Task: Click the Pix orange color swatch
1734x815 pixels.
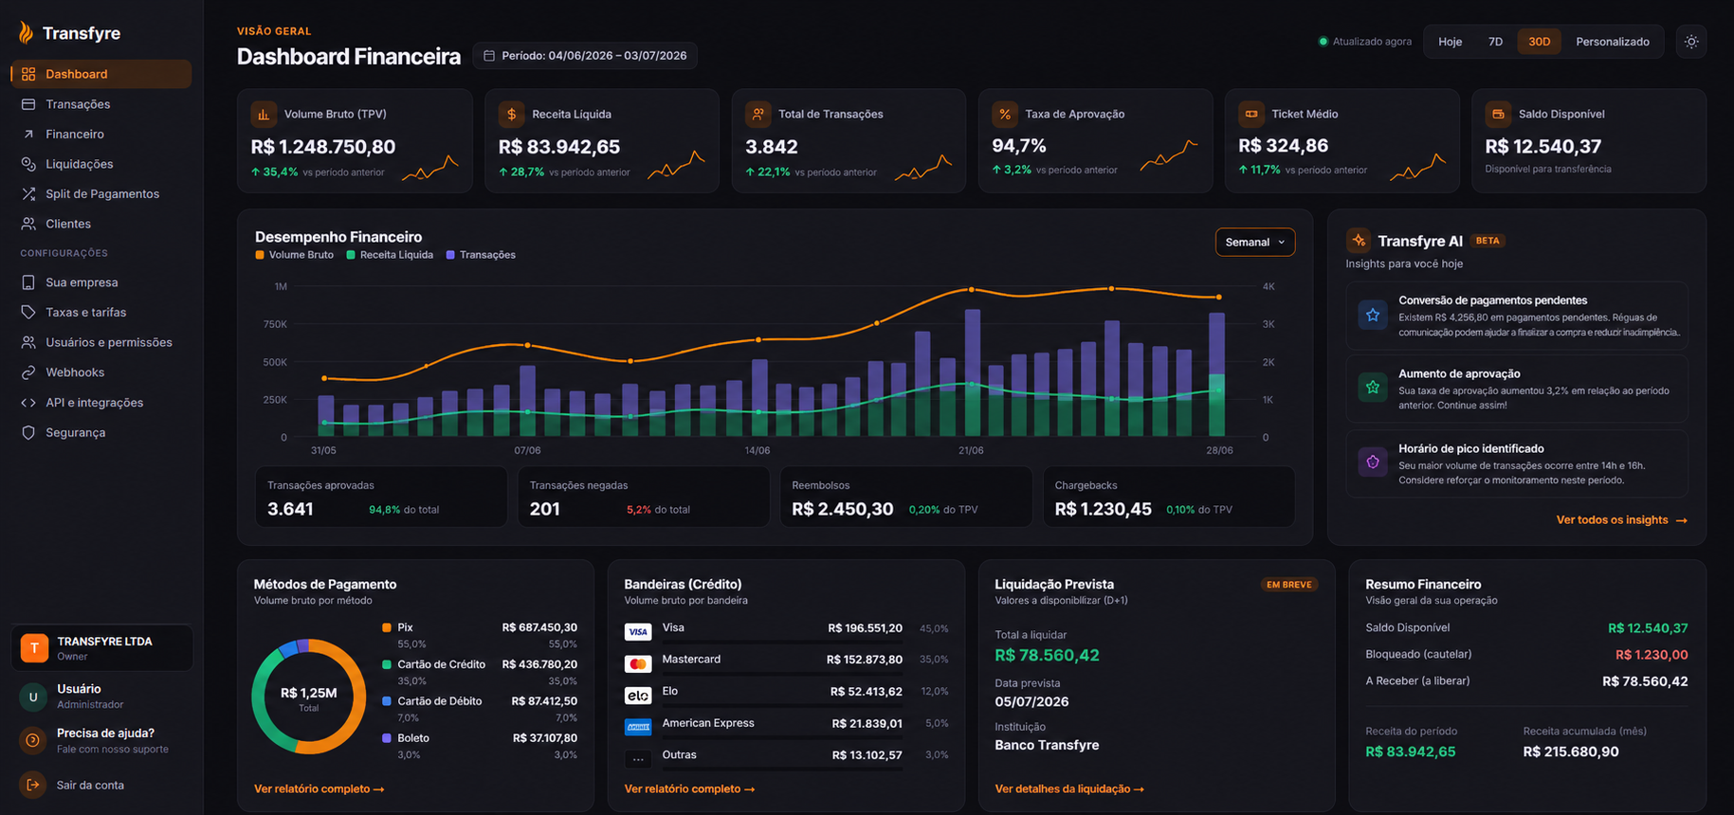Action: point(387,627)
